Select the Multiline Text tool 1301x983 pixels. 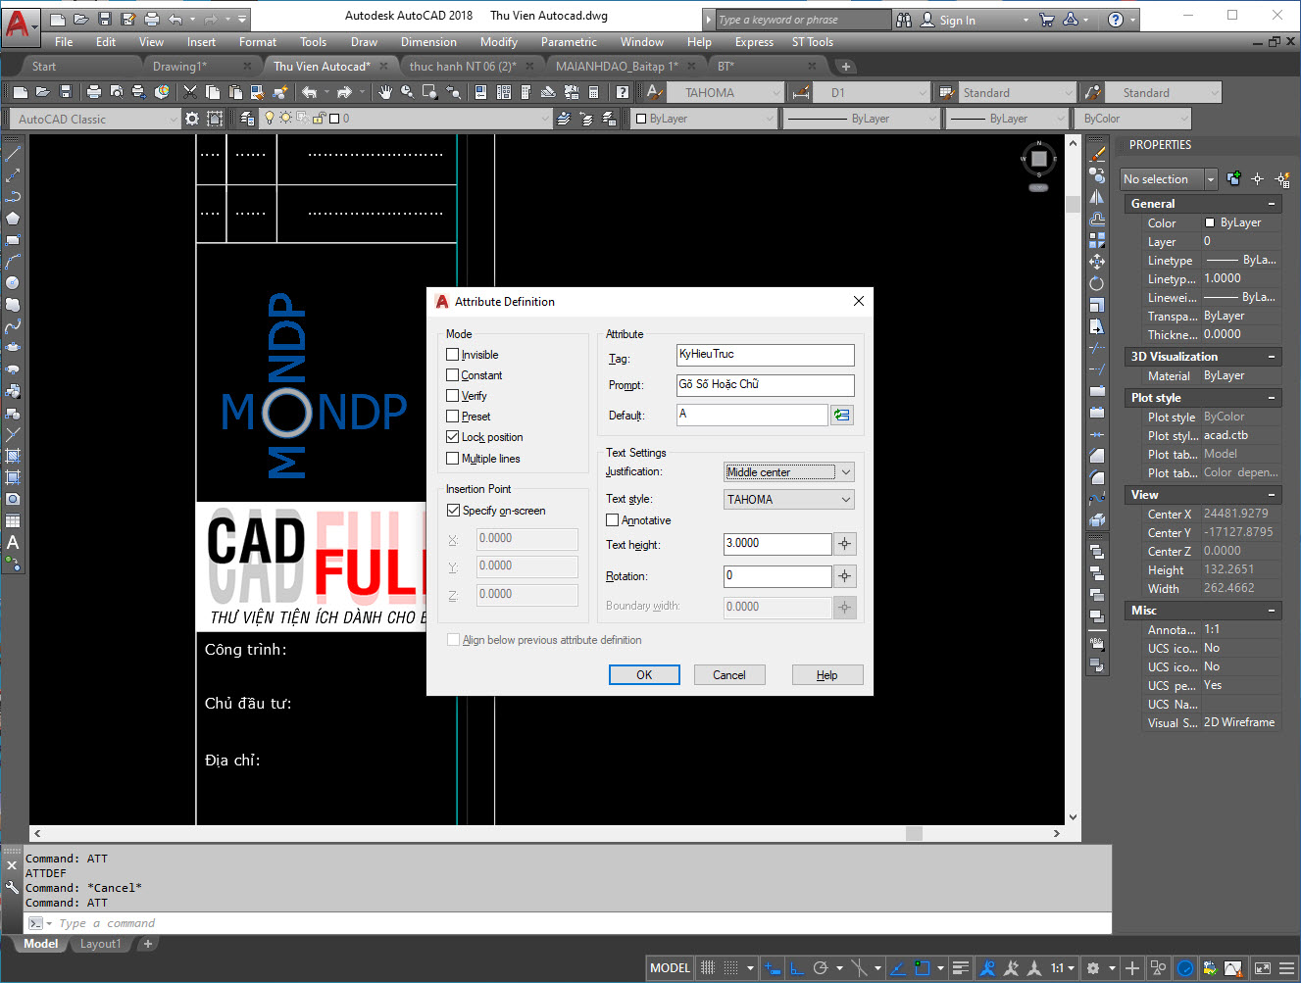point(13,542)
